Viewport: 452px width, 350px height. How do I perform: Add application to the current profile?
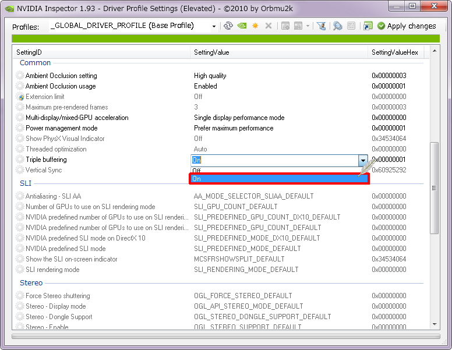tap(285, 26)
